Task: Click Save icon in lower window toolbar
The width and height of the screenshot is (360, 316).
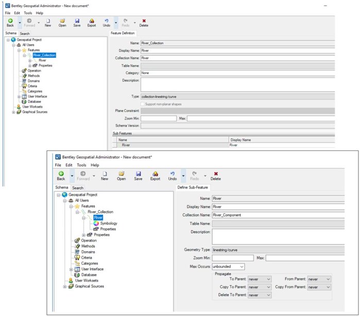Action: tap(138, 174)
